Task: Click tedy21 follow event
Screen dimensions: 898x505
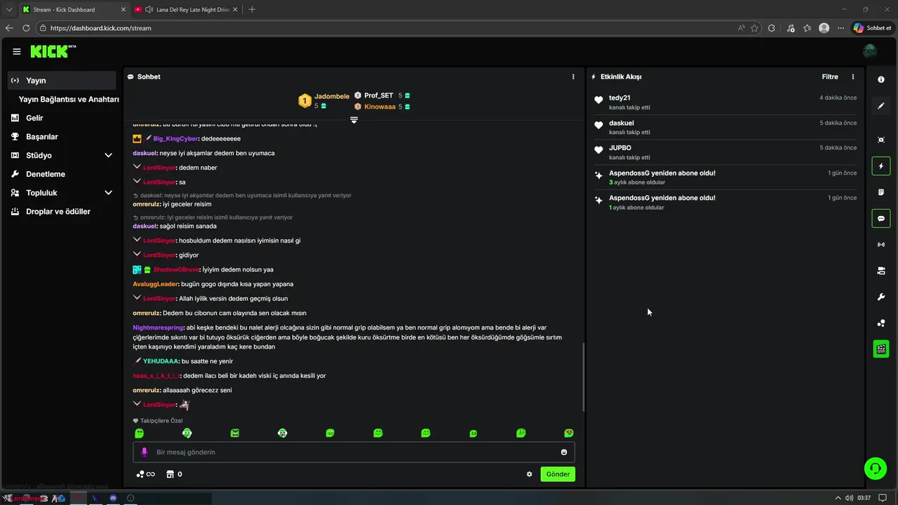Action: click(x=725, y=102)
